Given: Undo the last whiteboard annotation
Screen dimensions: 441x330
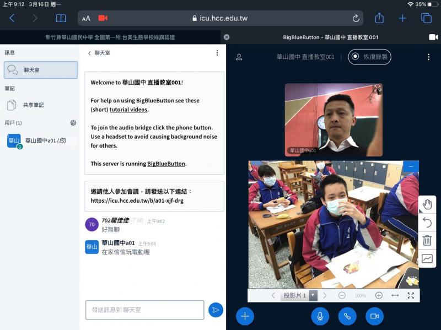Looking at the screenshot, I should 427,223.
